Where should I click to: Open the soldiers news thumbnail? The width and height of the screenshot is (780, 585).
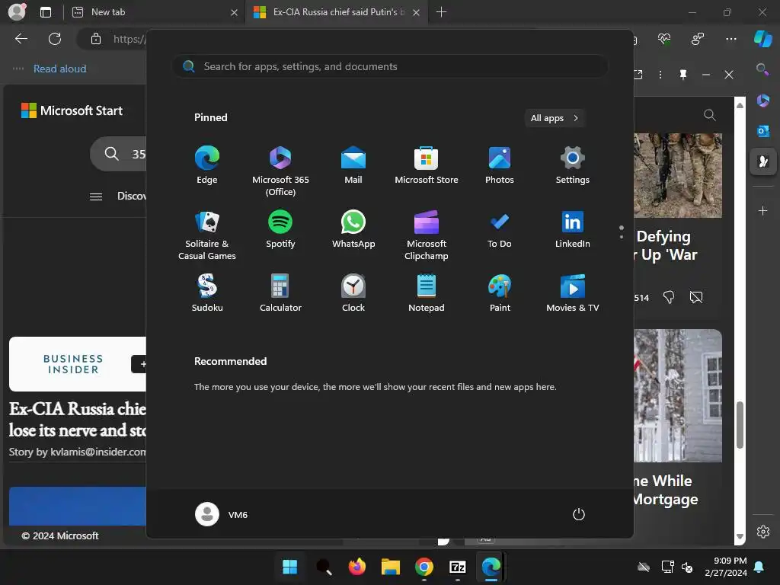[677, 175]
